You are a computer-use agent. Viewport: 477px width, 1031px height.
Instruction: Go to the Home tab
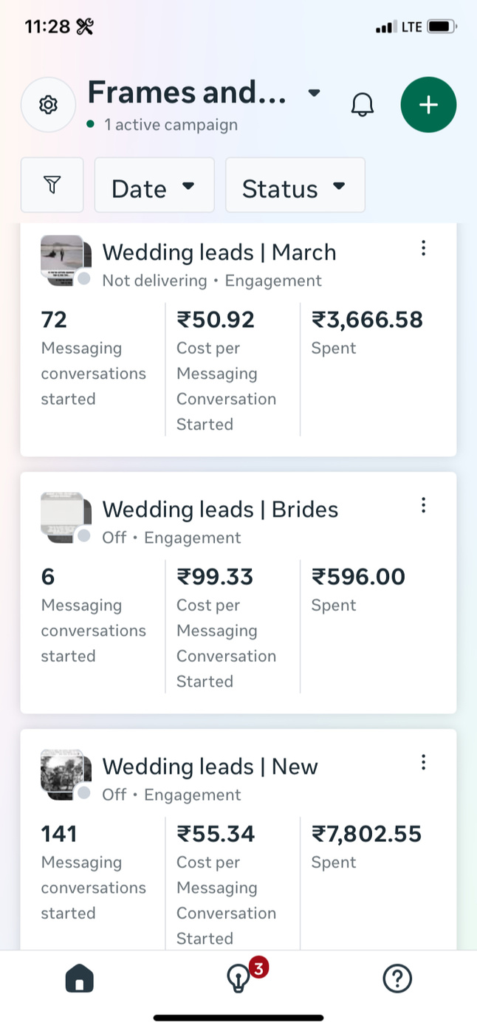pyautogui.click(x=80, y=979)
